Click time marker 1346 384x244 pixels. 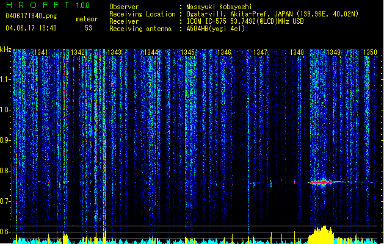click(x=224, y=52)
